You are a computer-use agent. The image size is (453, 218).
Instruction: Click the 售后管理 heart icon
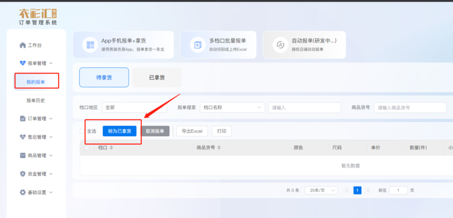tap(22, 137)
